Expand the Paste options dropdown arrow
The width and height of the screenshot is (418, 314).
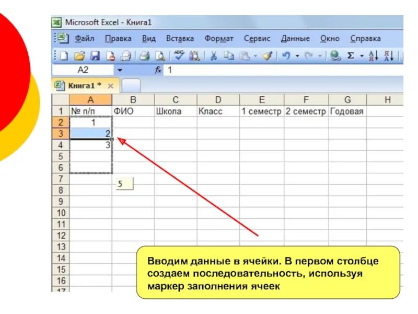(x=255, y=56)
